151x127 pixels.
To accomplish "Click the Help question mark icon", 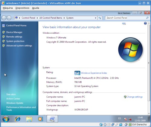I will pyautogui.click(x=145, y=23).
